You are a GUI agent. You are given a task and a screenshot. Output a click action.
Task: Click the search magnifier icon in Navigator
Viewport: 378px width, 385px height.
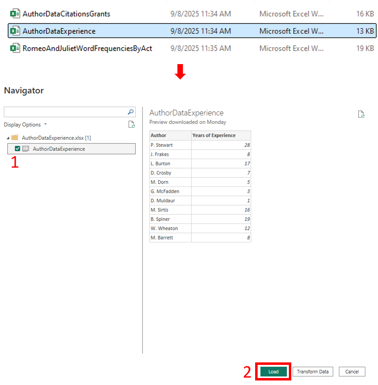click(x=131, y=112)
